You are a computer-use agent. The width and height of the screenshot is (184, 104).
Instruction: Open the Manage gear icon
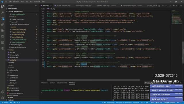point(3,98)
